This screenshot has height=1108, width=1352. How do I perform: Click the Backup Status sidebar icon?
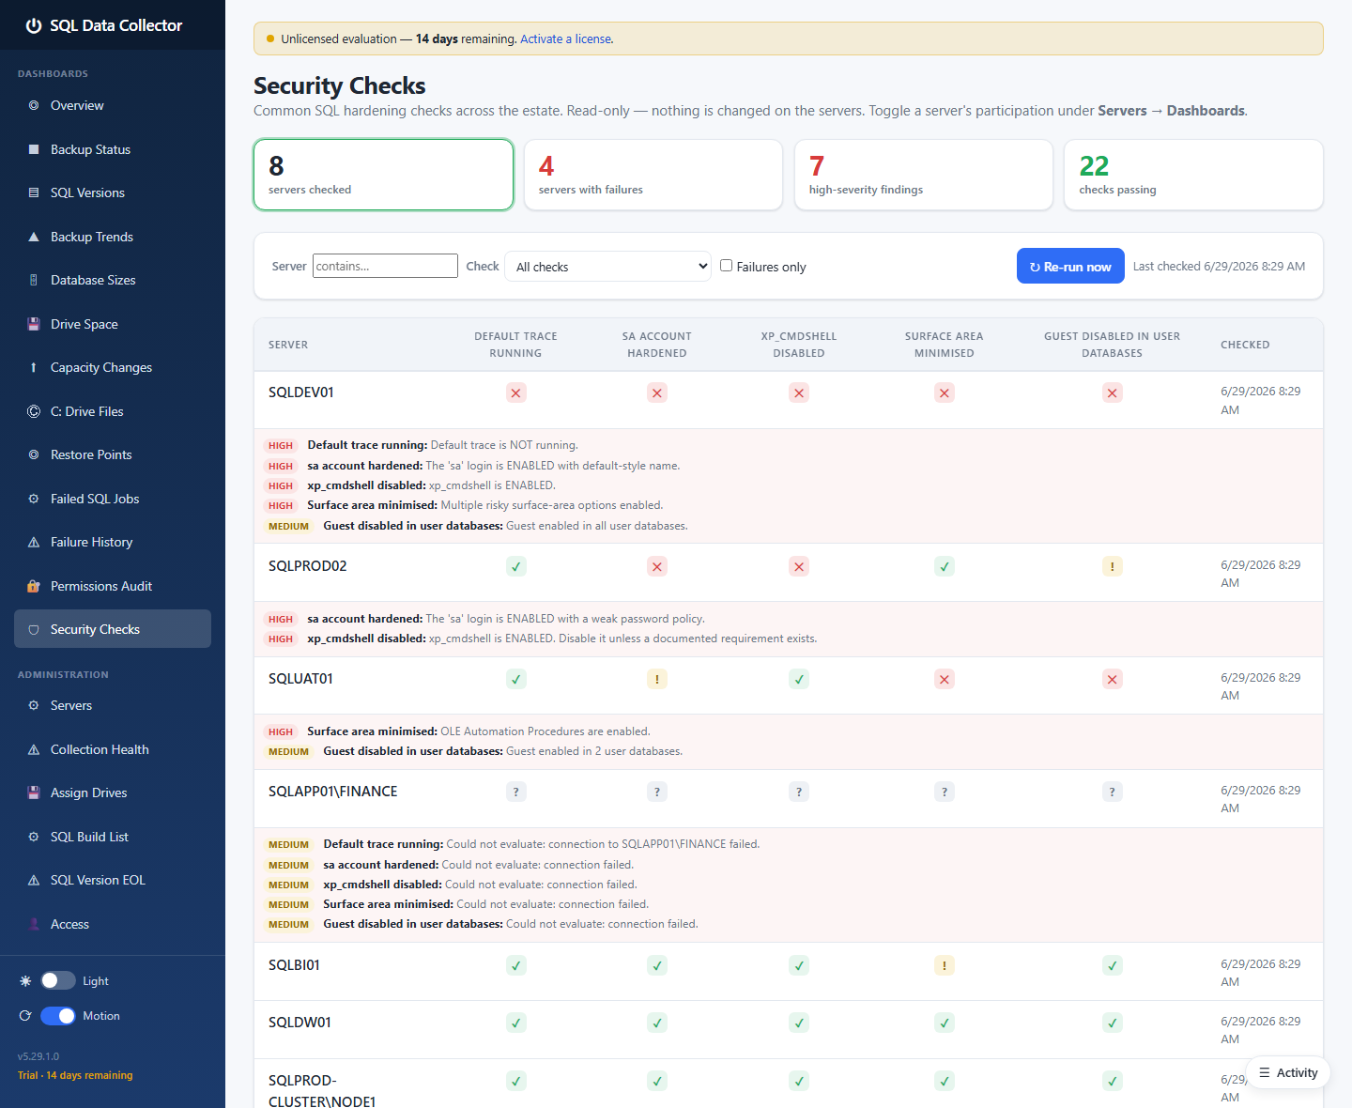coord(34,149)
